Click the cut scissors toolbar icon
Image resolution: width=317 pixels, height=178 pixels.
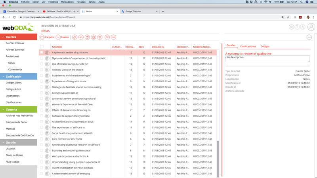coord(81,37)
